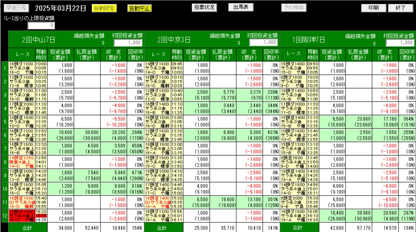The width and height of the screenshot is (416, 232).
Task: Click 印刷 to print the report
Action: [x=373, y=8]
